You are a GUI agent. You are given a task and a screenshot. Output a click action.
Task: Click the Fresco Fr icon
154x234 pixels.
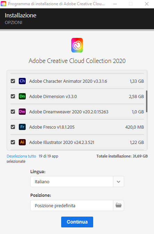click(22, 127)
